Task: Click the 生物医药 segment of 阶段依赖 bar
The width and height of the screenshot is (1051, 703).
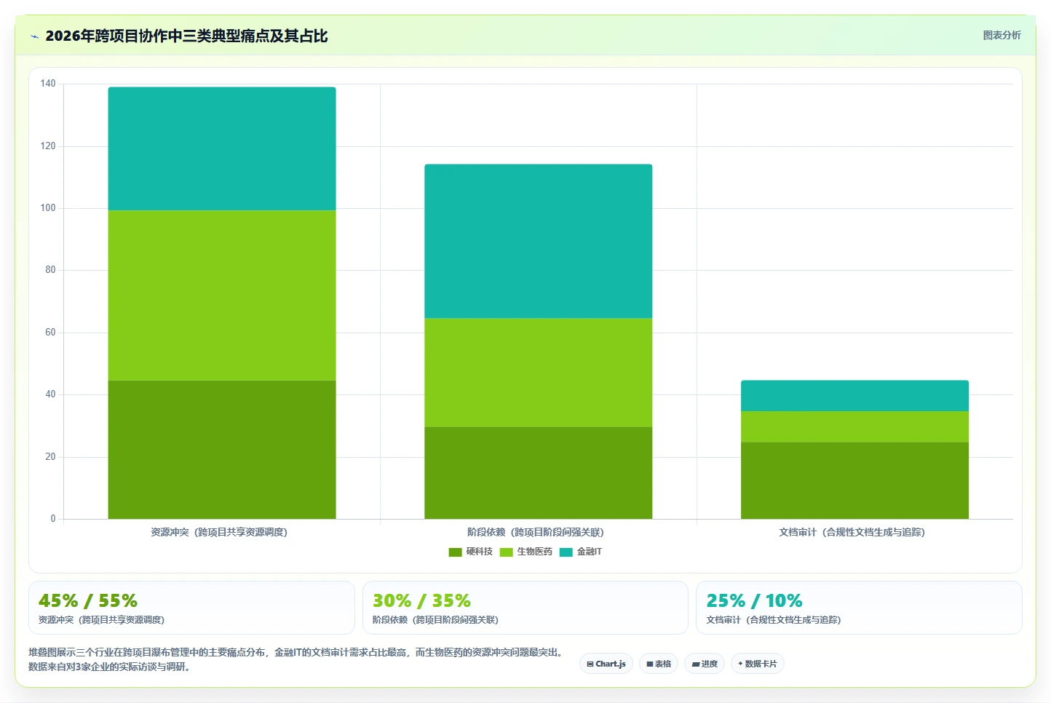Action: click(538, 373)
